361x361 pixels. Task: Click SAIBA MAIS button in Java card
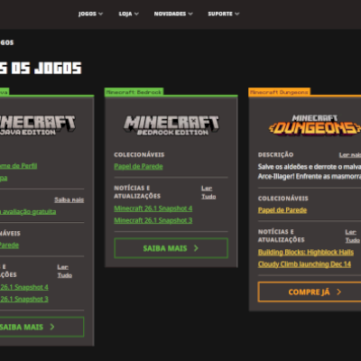pyautogui.click(x=42, y=327)
